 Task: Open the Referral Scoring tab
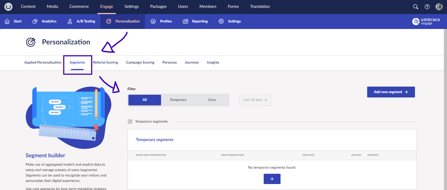pos(106,63)
